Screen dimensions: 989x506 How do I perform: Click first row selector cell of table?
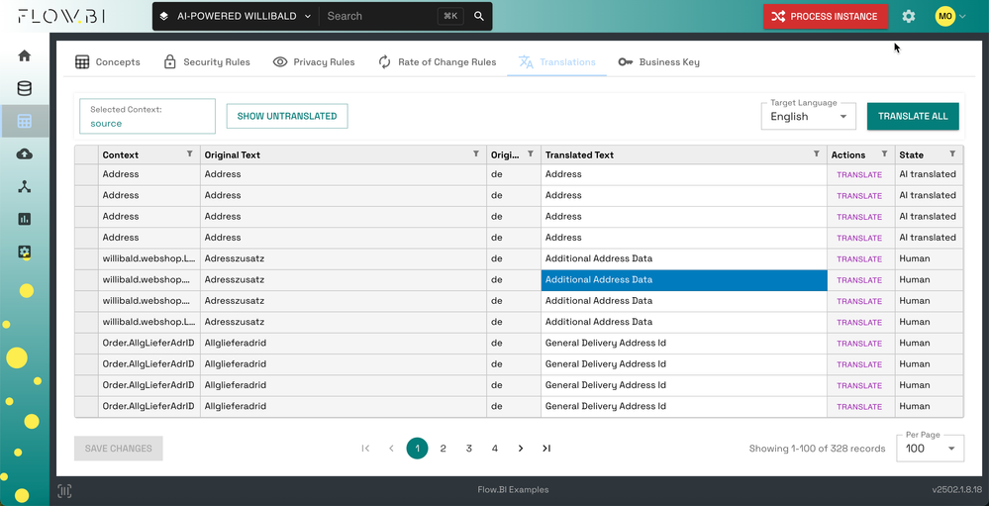click(x=86, y=174)
